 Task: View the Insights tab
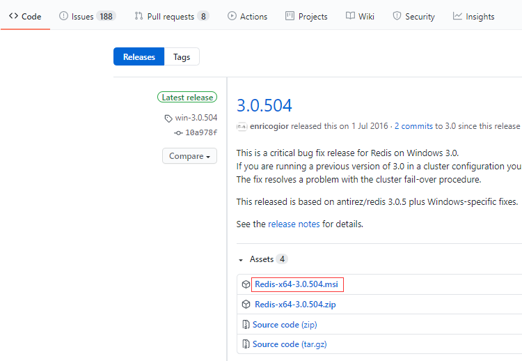pos(474,16)
